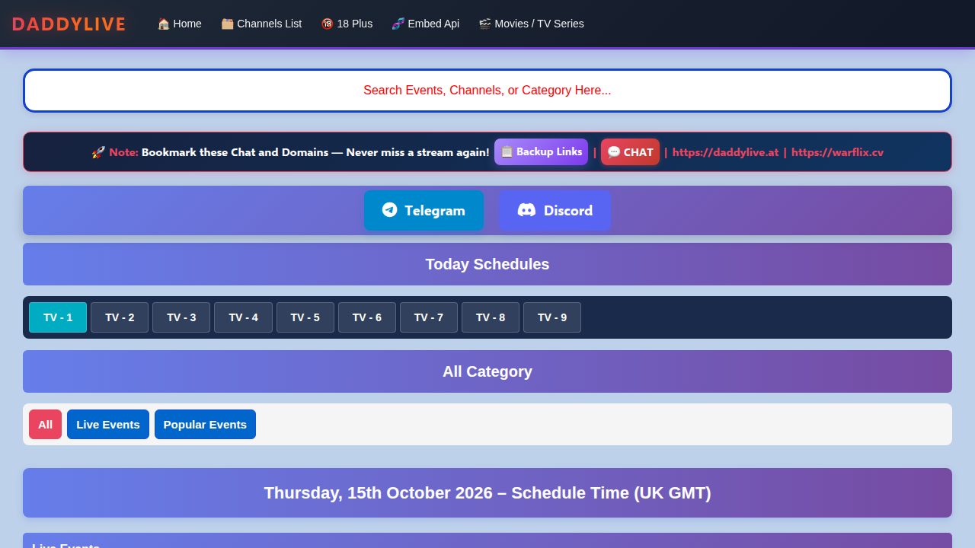The image size is (975, 548).
Task: Select the TV - 1 tab
Action: [x=58, y=317]
